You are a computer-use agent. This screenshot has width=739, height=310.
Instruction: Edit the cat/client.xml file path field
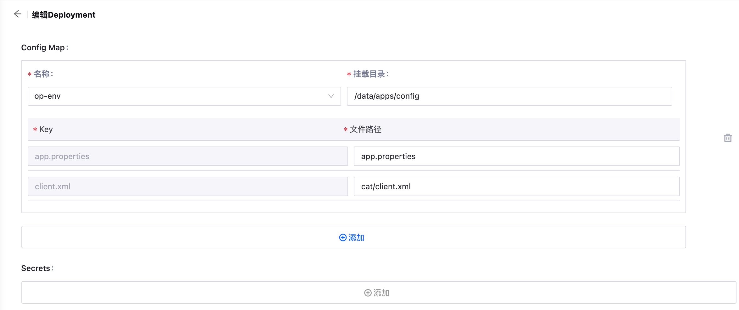tap(516, 186)
